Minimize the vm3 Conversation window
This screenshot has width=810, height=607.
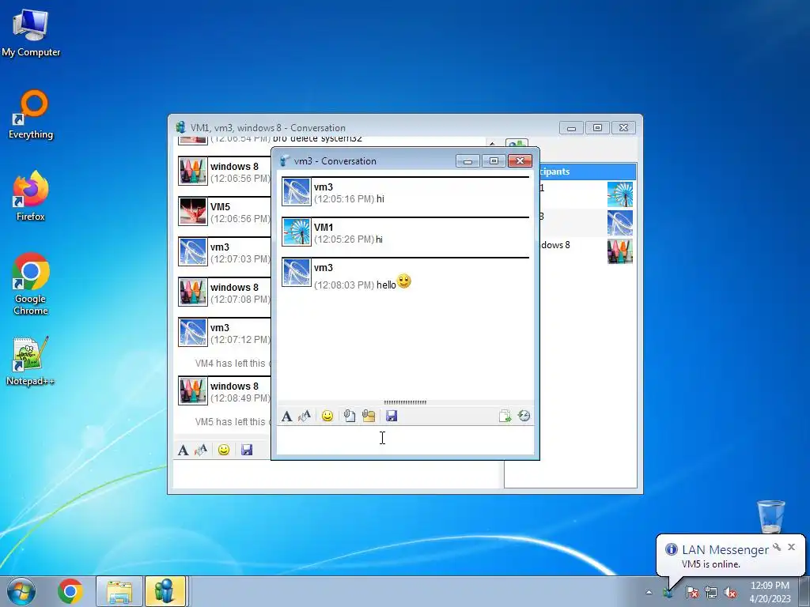click(467, 161)
